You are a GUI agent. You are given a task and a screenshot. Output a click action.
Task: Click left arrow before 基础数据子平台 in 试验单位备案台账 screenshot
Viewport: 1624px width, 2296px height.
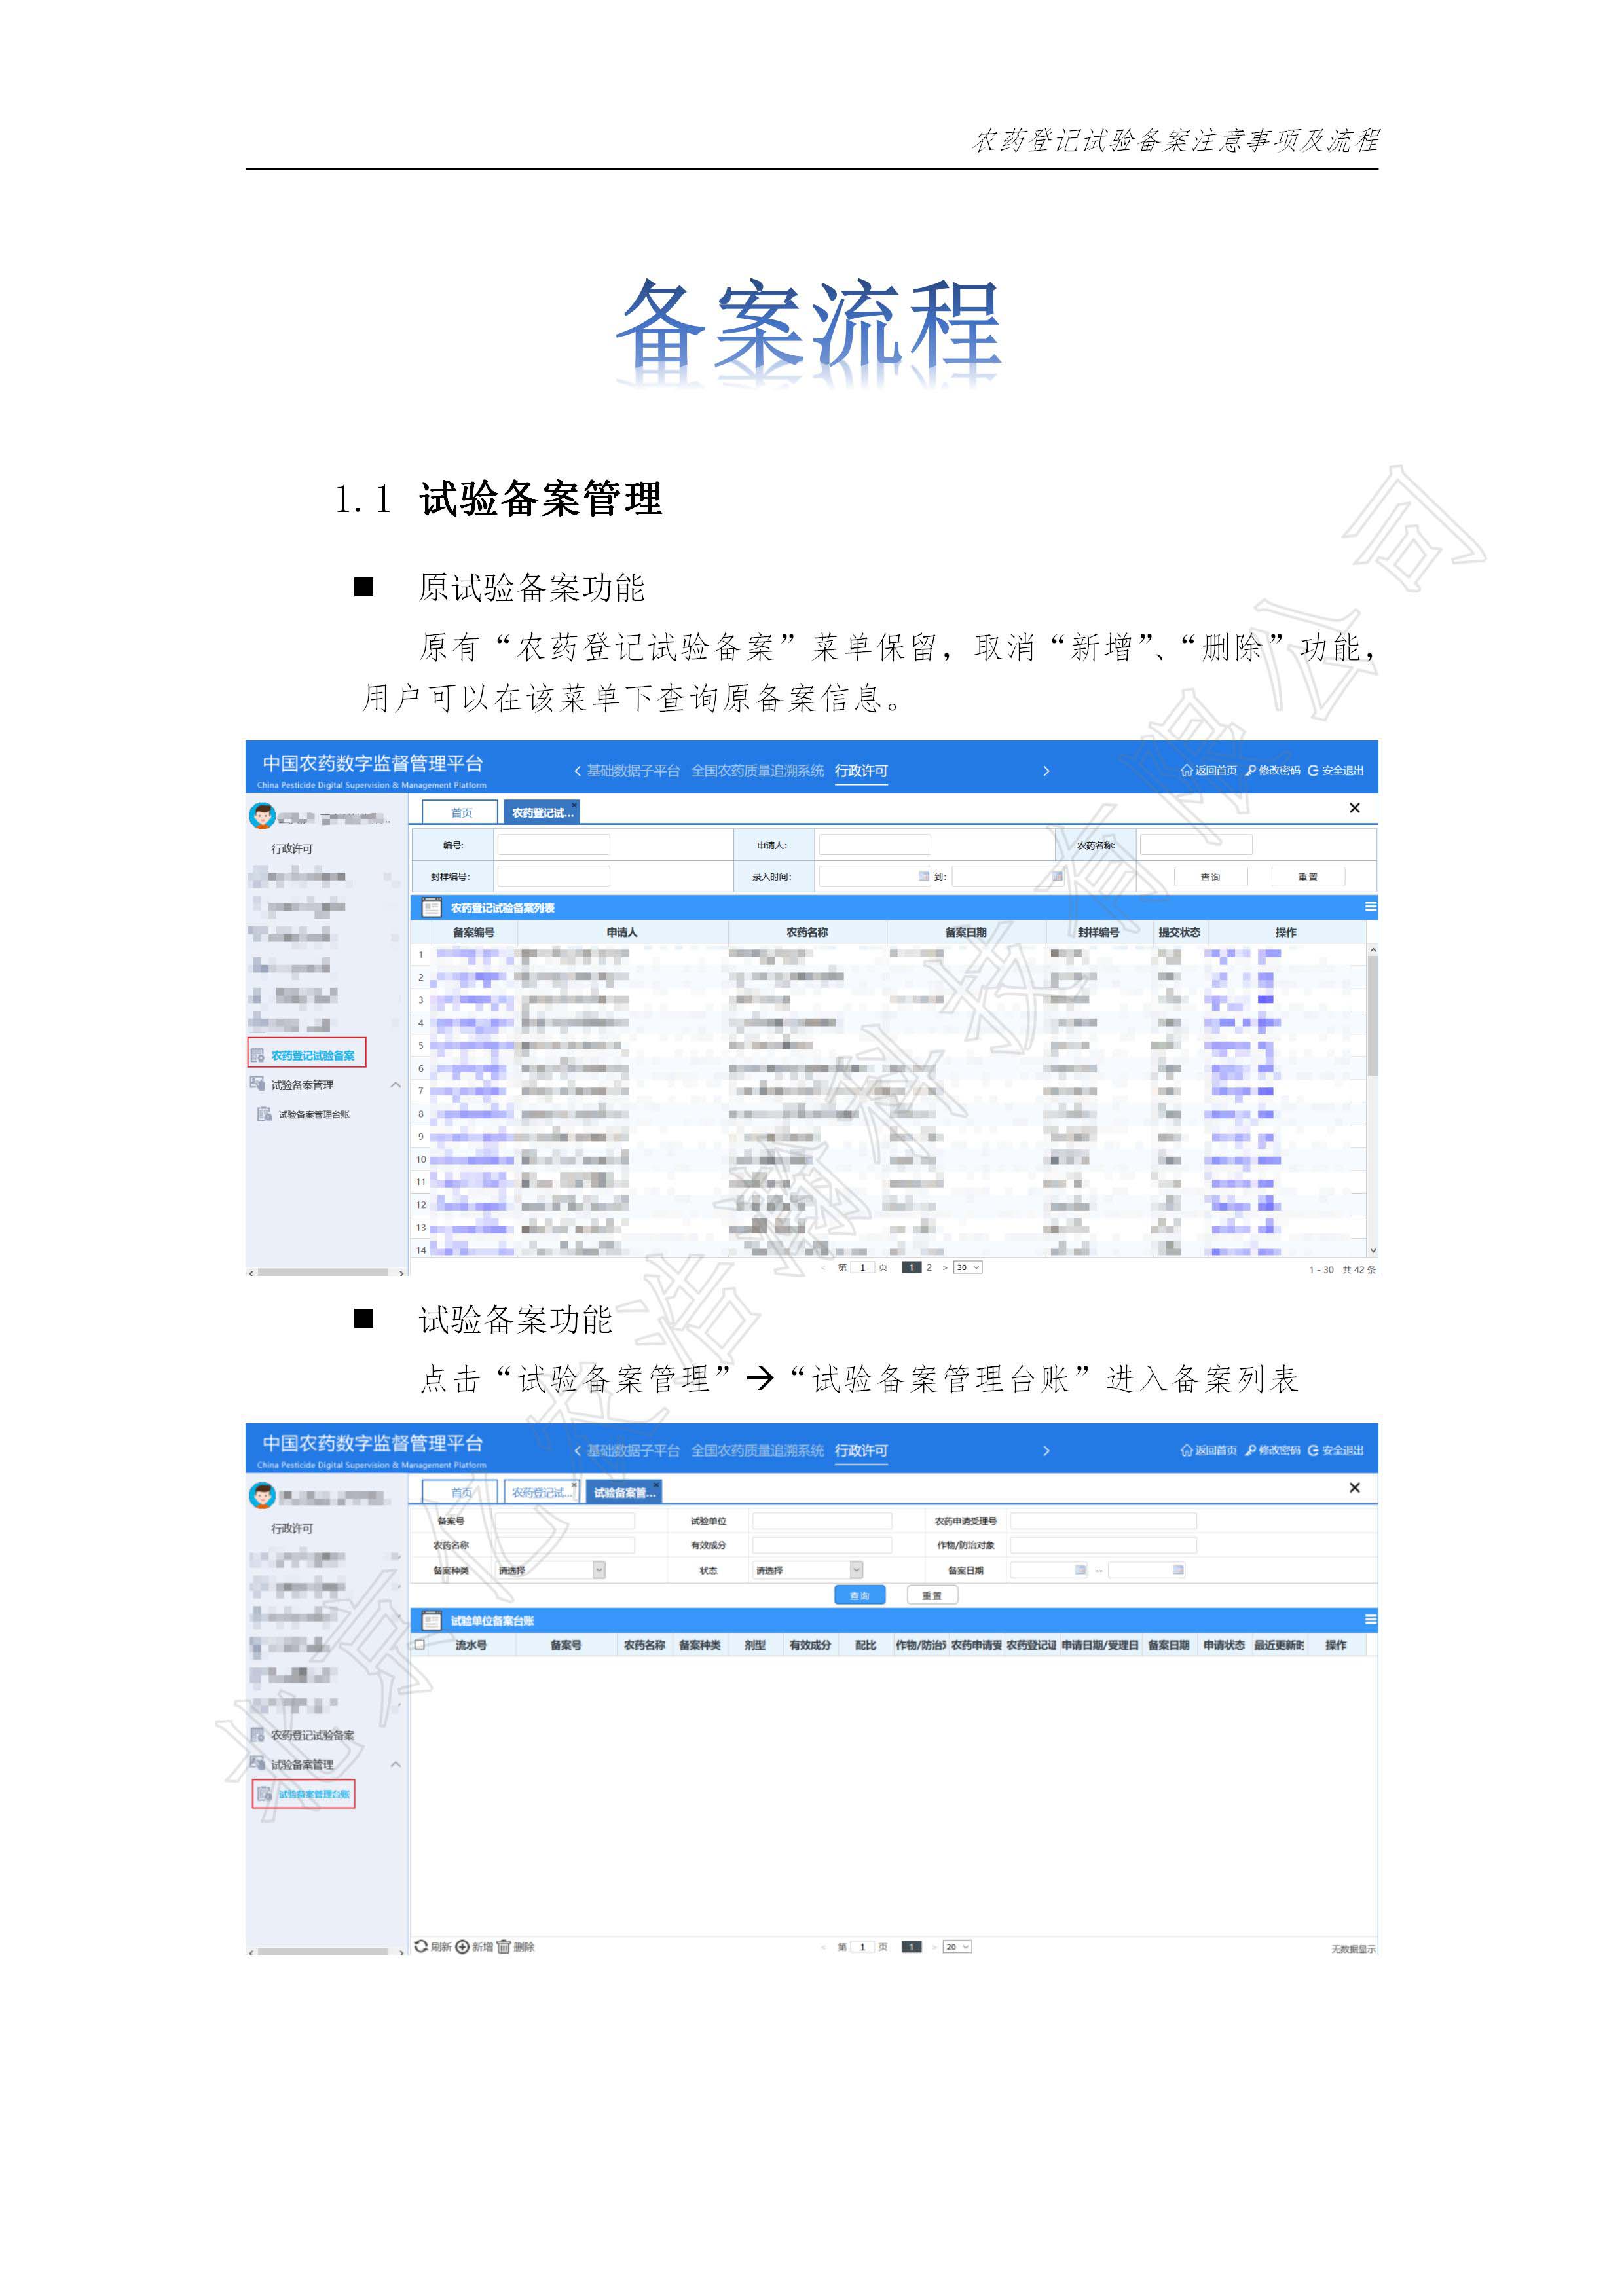(577, 1451)
